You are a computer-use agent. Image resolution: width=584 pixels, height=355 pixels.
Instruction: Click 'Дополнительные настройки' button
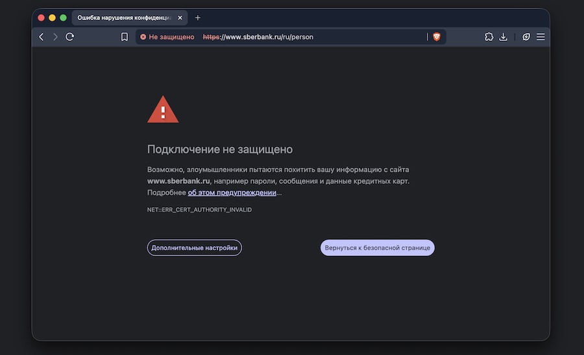[195, 247]
